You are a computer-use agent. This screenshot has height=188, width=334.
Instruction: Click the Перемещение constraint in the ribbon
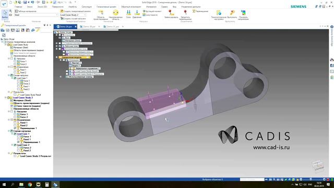tap(200, 11)
